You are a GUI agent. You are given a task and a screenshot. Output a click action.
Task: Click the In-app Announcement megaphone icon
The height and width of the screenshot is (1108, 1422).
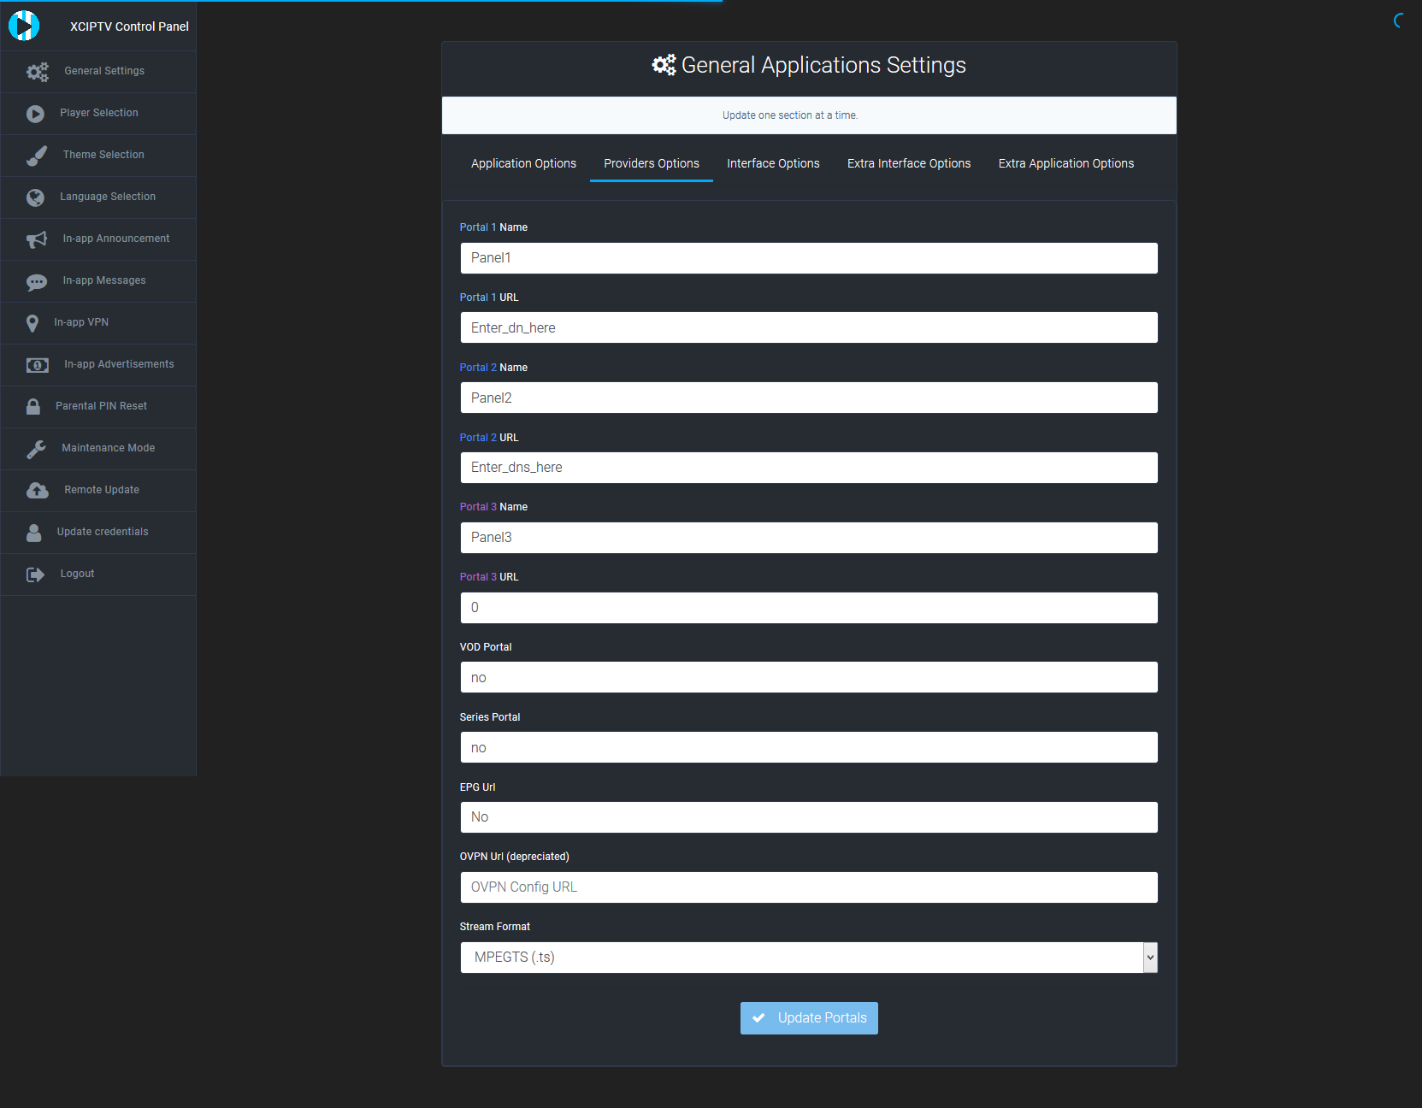pos(37,239)
